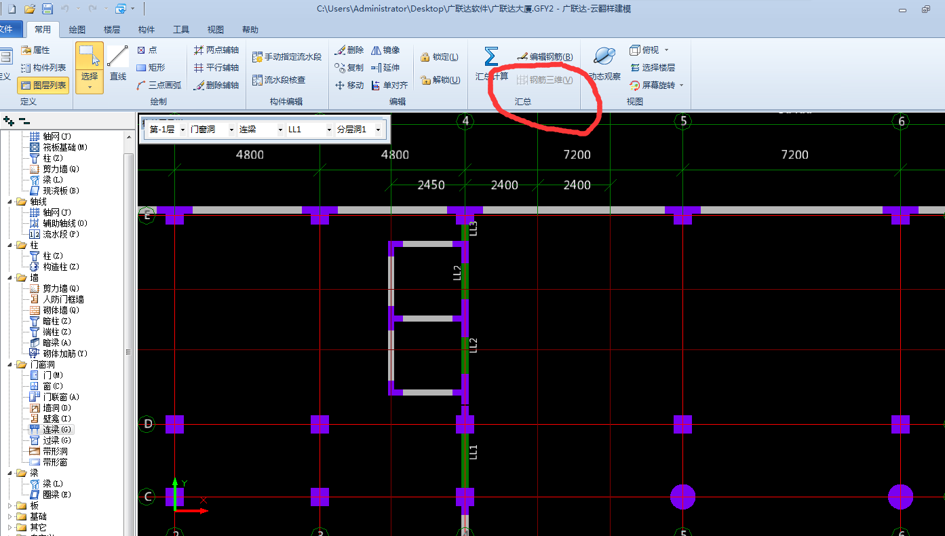Viewport: 945px width, 536px height.
Task: Click the Open folder icon in quick access toolbar
Action: pos(30,9)
